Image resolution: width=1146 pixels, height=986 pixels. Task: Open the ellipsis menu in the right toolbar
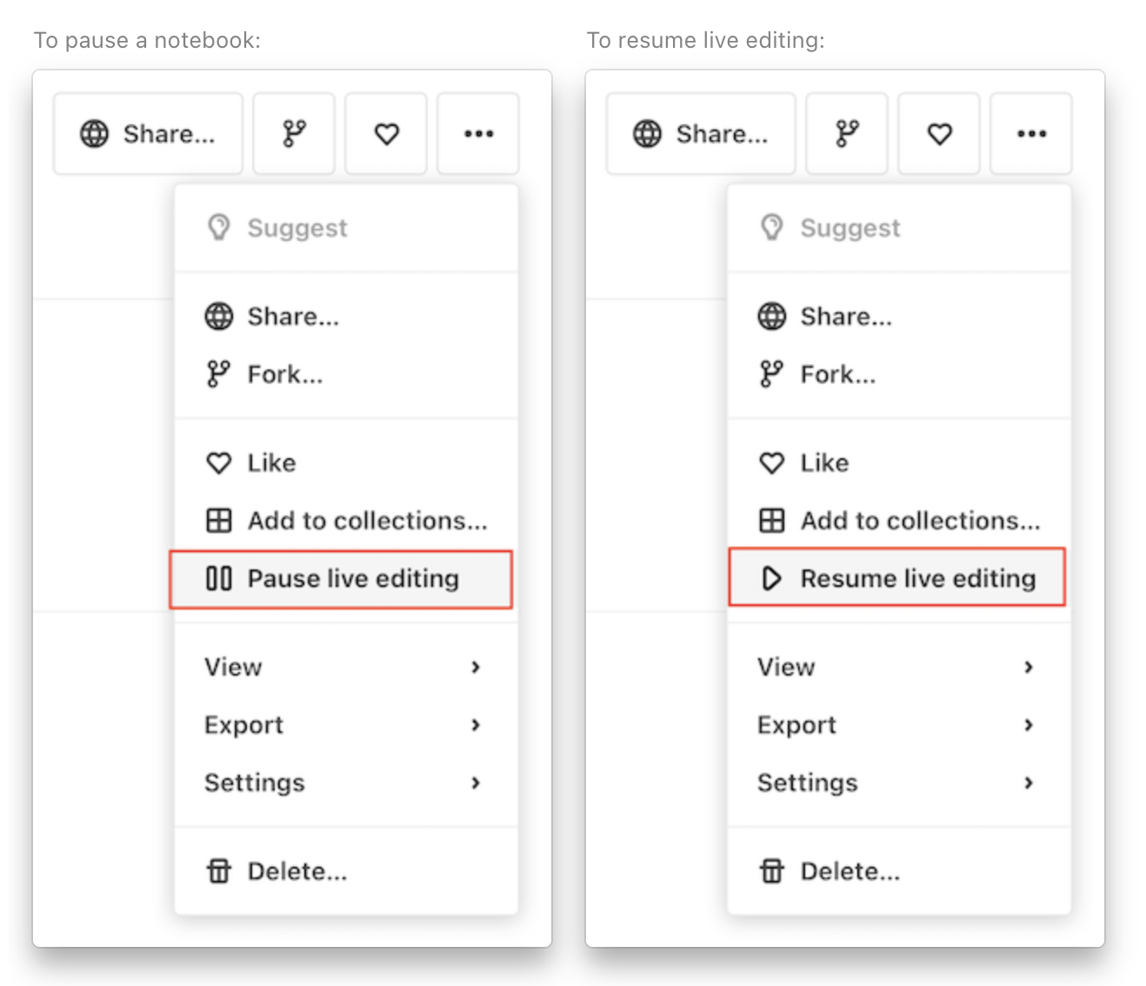(x=1030, y=134)
